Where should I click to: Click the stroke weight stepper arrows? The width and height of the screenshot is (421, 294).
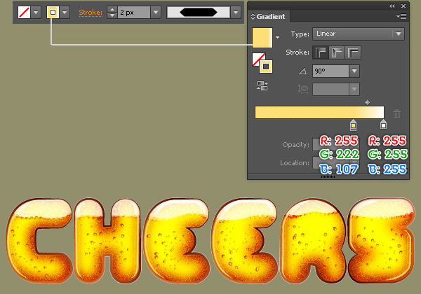point(112,13)
